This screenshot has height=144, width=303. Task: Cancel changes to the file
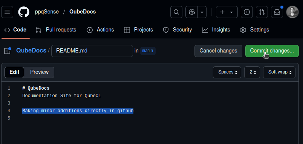point(218,51)
